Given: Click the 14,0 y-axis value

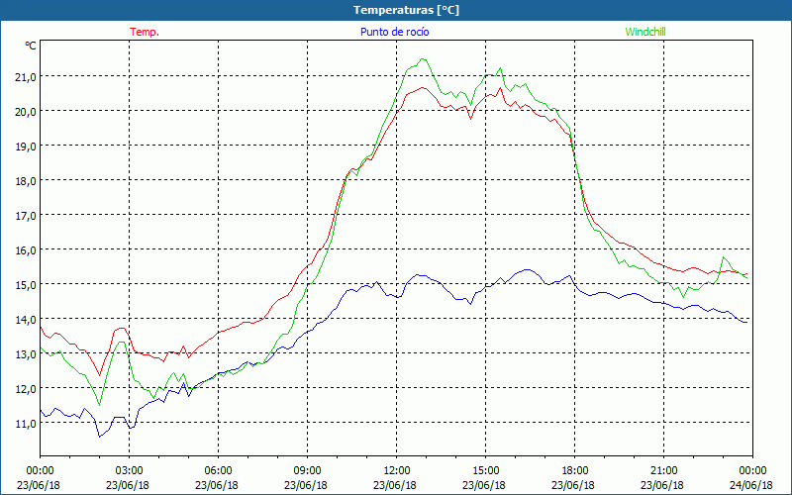Looking at the screenshot, I should coord(27,319).
